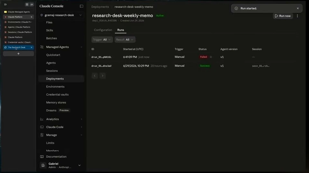This screenshot has width=309, height=173.
Task: Open Agents in the sidebar
Action: point(51,63)
